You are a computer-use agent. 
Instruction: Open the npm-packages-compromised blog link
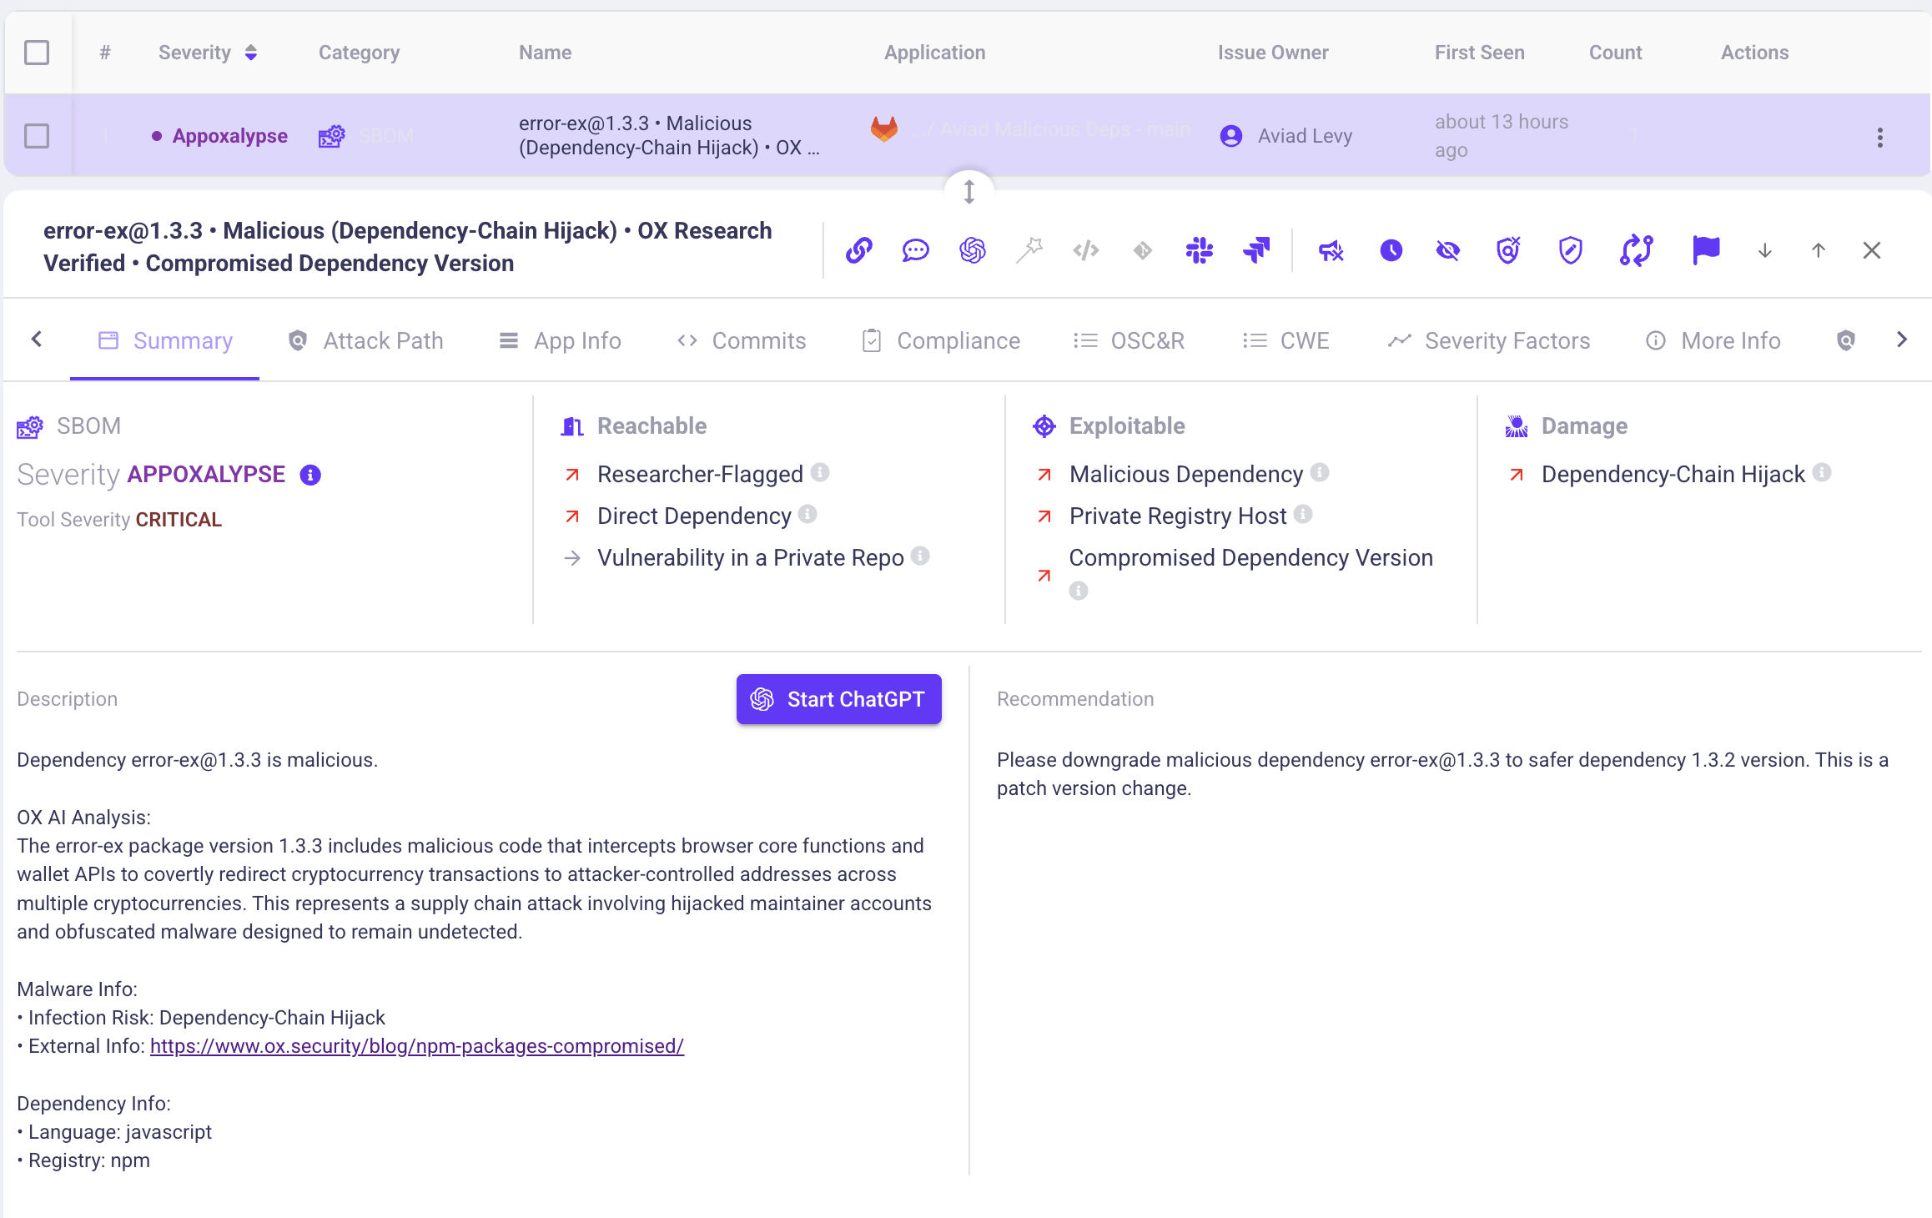point(417,1046)
